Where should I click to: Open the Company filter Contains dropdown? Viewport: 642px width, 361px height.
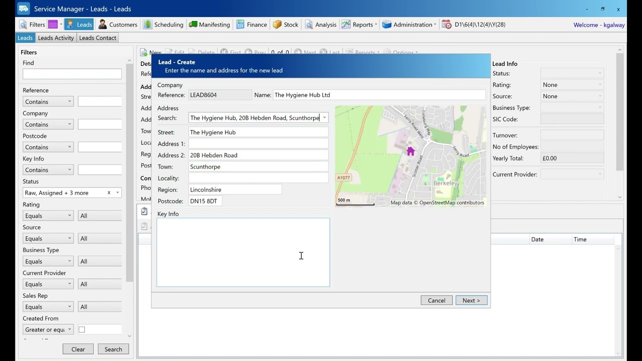pos(48,124)
